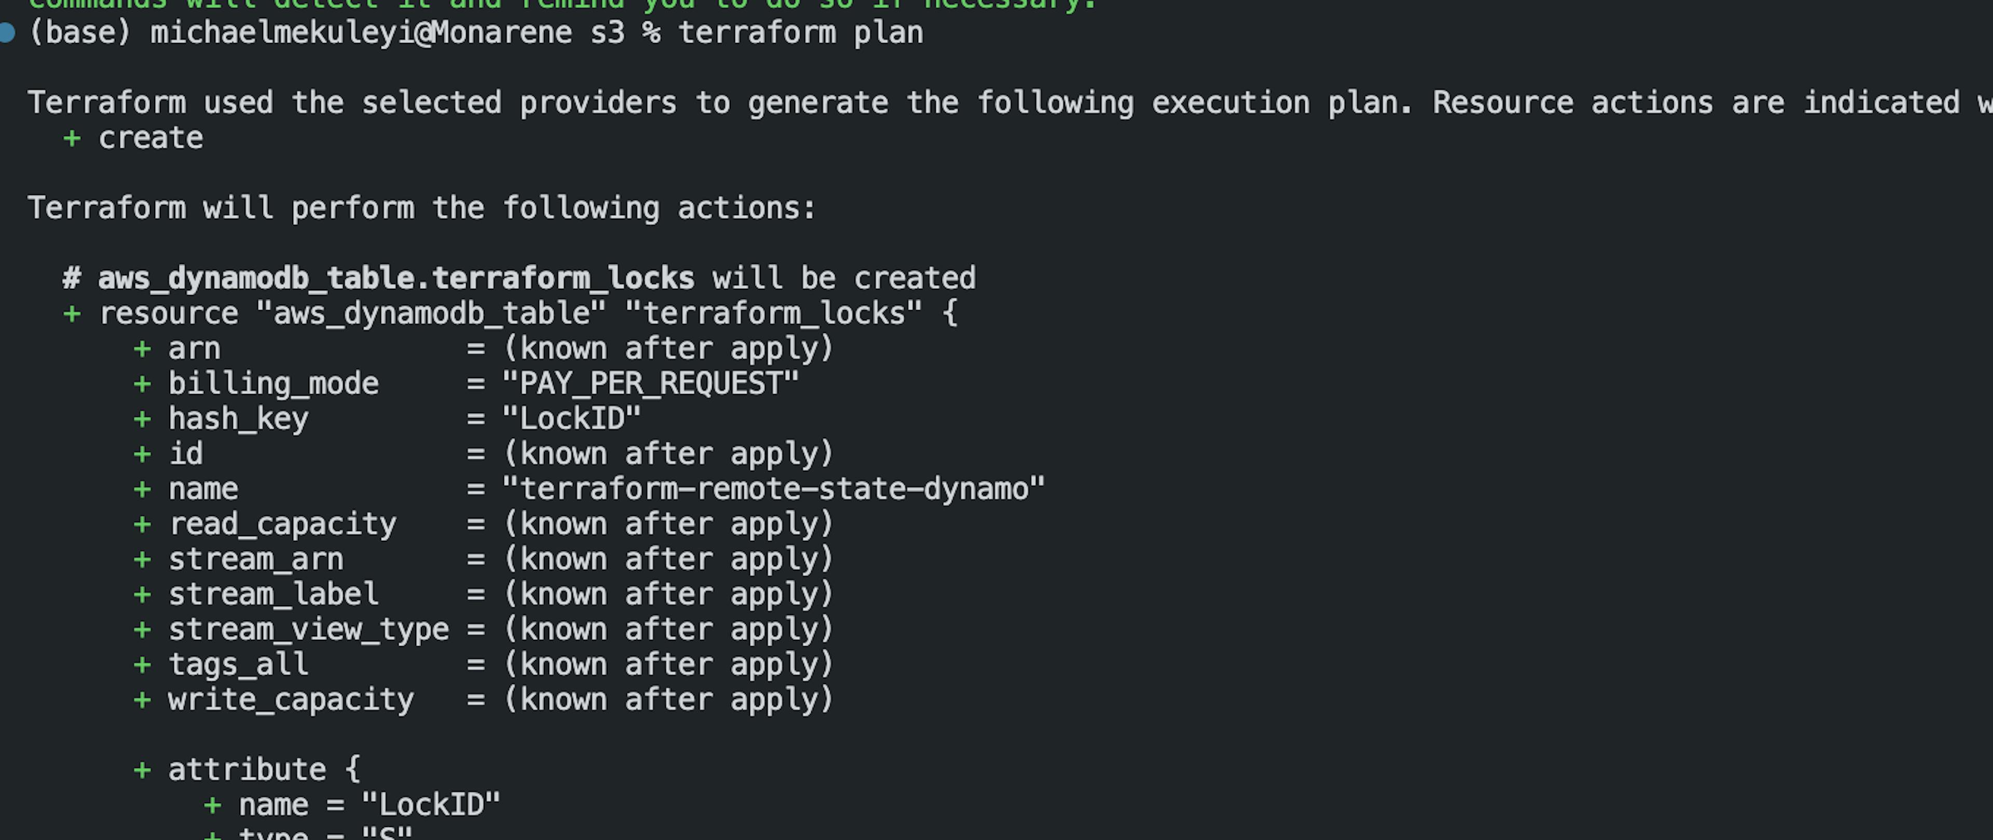The height and width of the screenshot is (840, 1993).
Task: Click the "terraform-remote-state-dynamo" name value
Action: (x=773, y=489)
